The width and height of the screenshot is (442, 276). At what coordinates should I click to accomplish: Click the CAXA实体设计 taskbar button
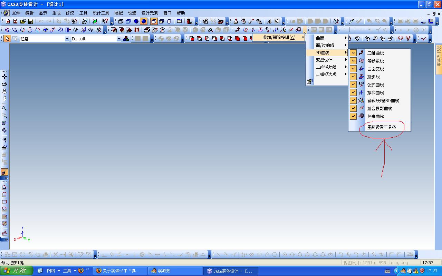(231, 271)
